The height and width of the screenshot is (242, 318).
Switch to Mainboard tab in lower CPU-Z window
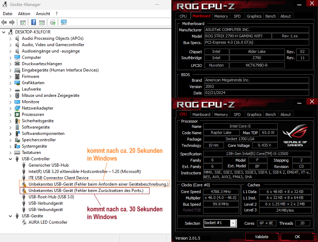pos(201,114)
